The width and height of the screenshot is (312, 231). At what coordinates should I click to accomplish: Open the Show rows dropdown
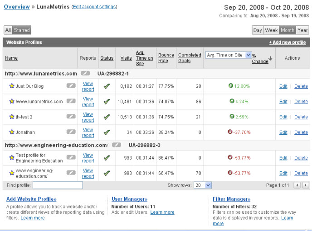click(203, 185)
